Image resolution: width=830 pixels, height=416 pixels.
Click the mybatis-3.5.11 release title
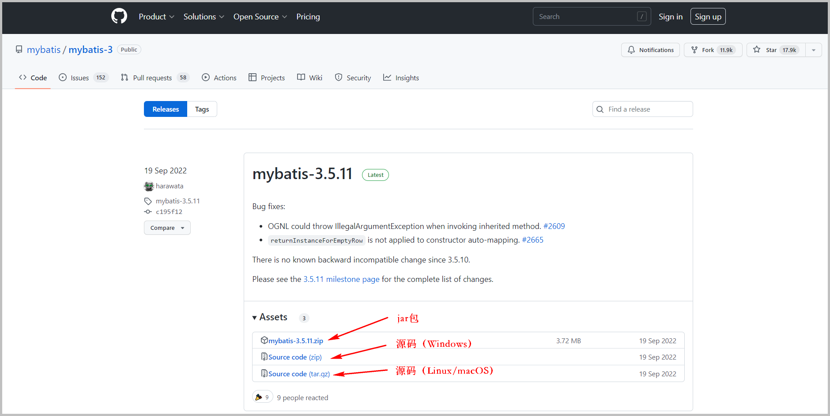(302, 174)
